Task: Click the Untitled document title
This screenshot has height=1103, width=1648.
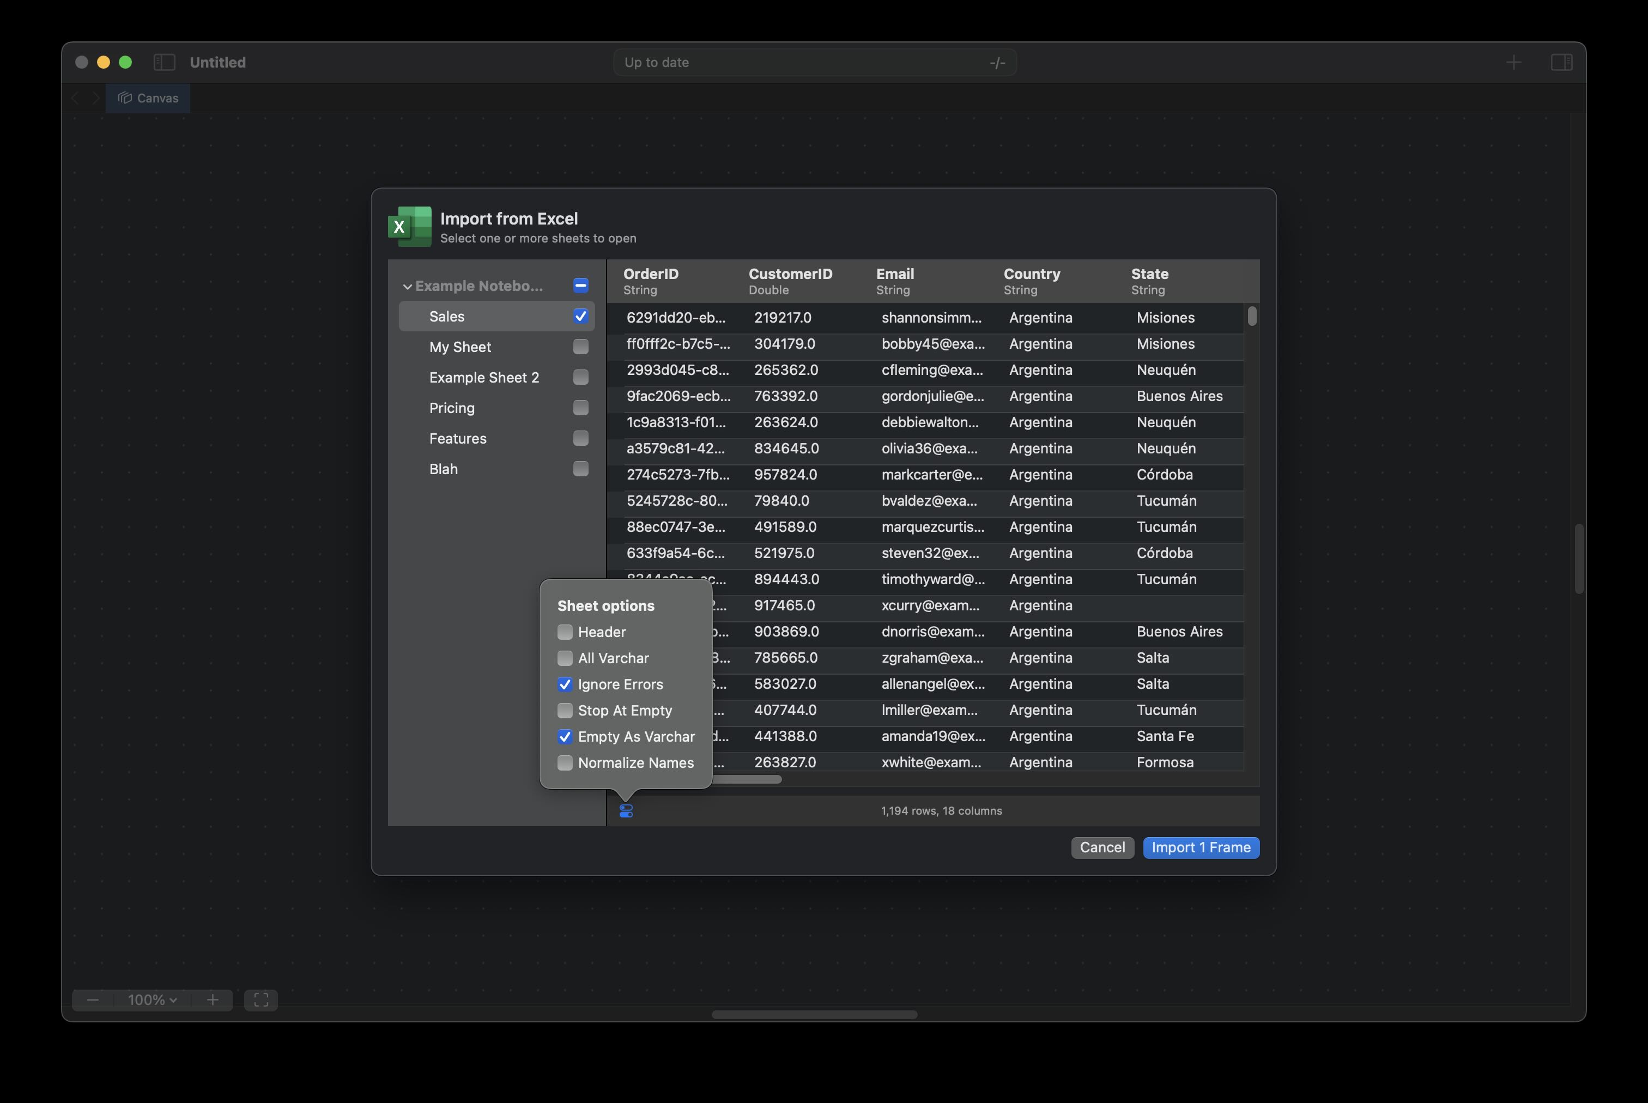Action: [217, 62]
